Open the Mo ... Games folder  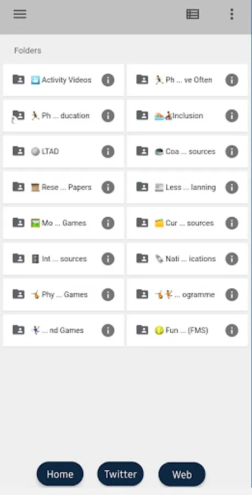click(64, 223)
